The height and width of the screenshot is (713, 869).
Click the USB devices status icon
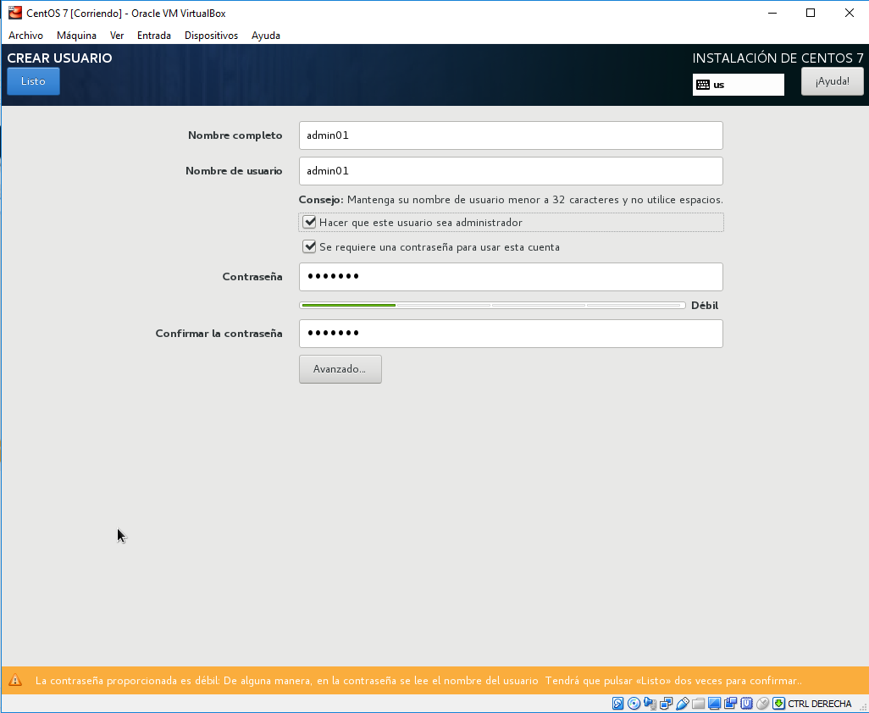click(682, 704)
